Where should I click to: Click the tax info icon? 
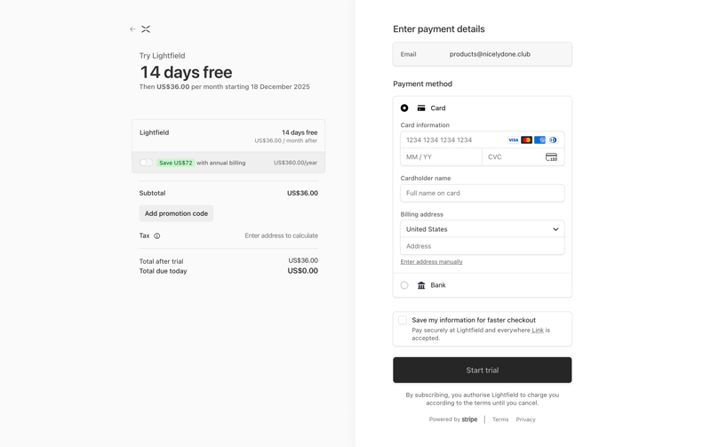pos(157,236)
